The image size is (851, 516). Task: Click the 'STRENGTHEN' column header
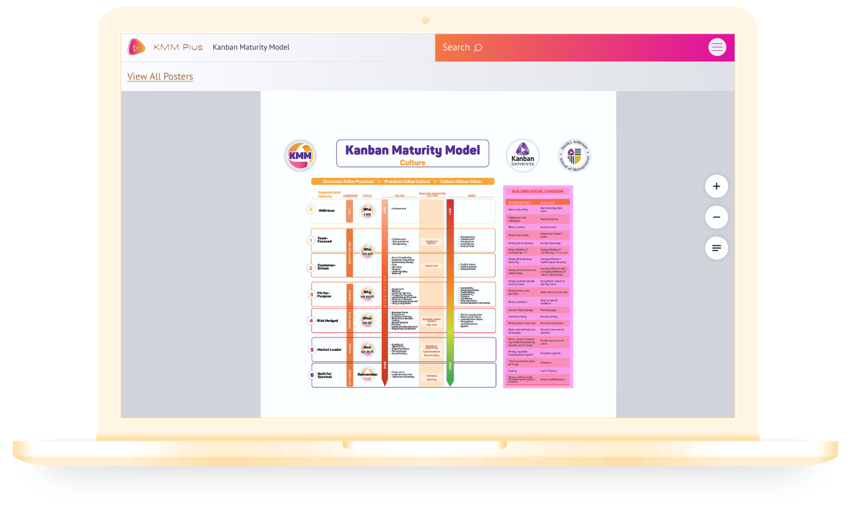pyautogui.click(x=520, y=203)
